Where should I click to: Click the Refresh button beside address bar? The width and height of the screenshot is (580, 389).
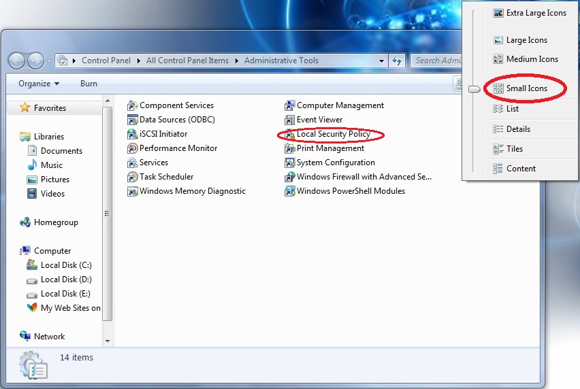pos(397,61)
